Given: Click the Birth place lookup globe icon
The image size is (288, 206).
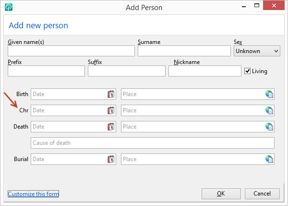Looking at the screenshot, I should coord(269,95).
